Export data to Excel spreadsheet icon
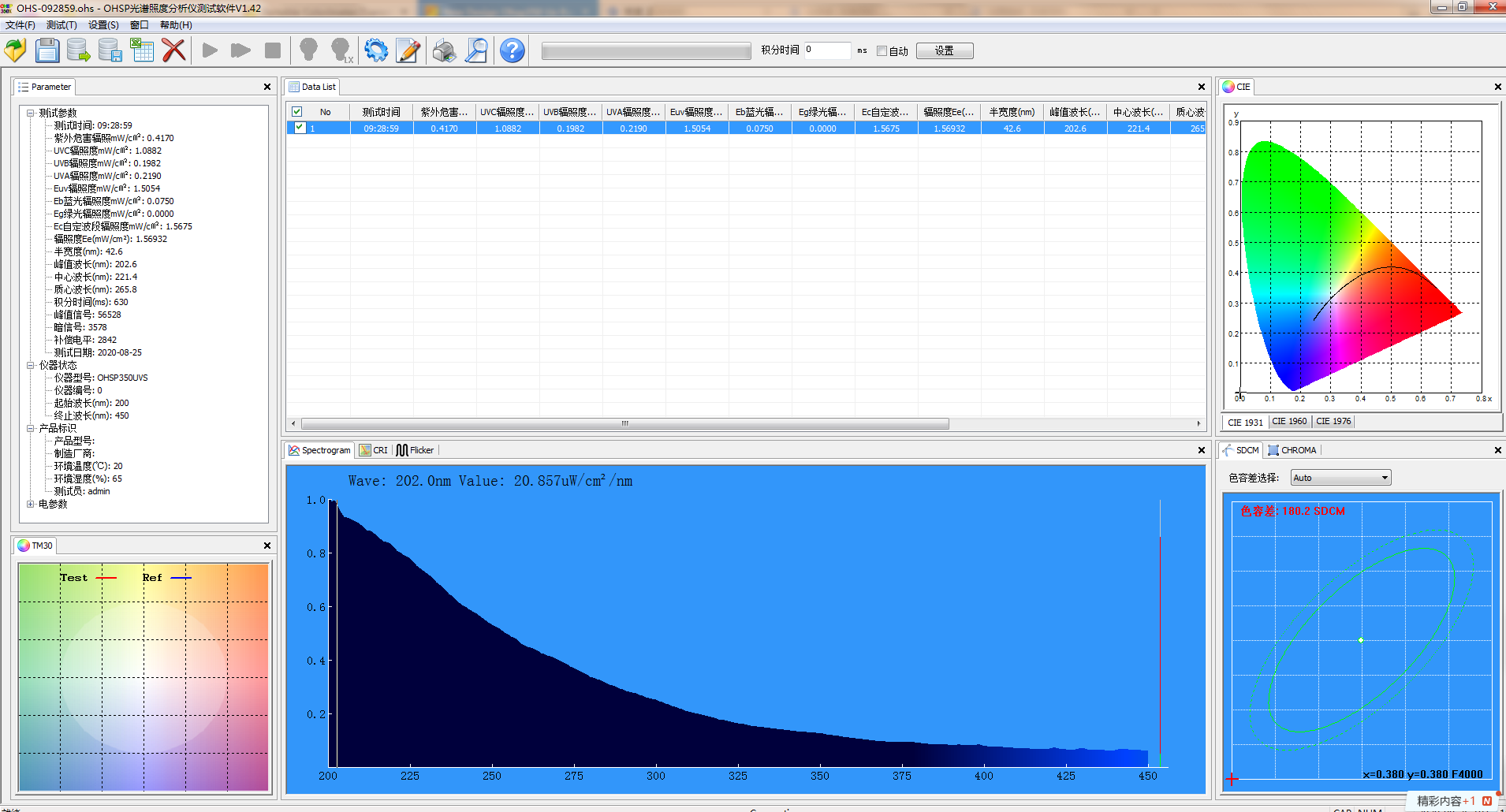This screenshot has width=1506, height=812. click(x=142, y=50)
